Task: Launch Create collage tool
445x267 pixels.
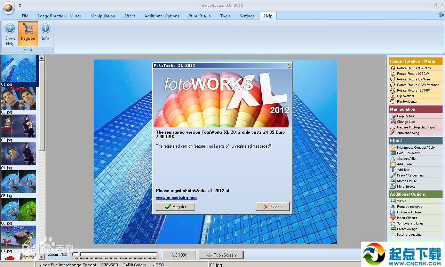Action: (407, 229)
